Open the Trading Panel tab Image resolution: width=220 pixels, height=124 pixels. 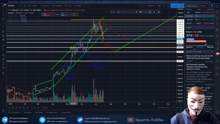pos(66,112)
